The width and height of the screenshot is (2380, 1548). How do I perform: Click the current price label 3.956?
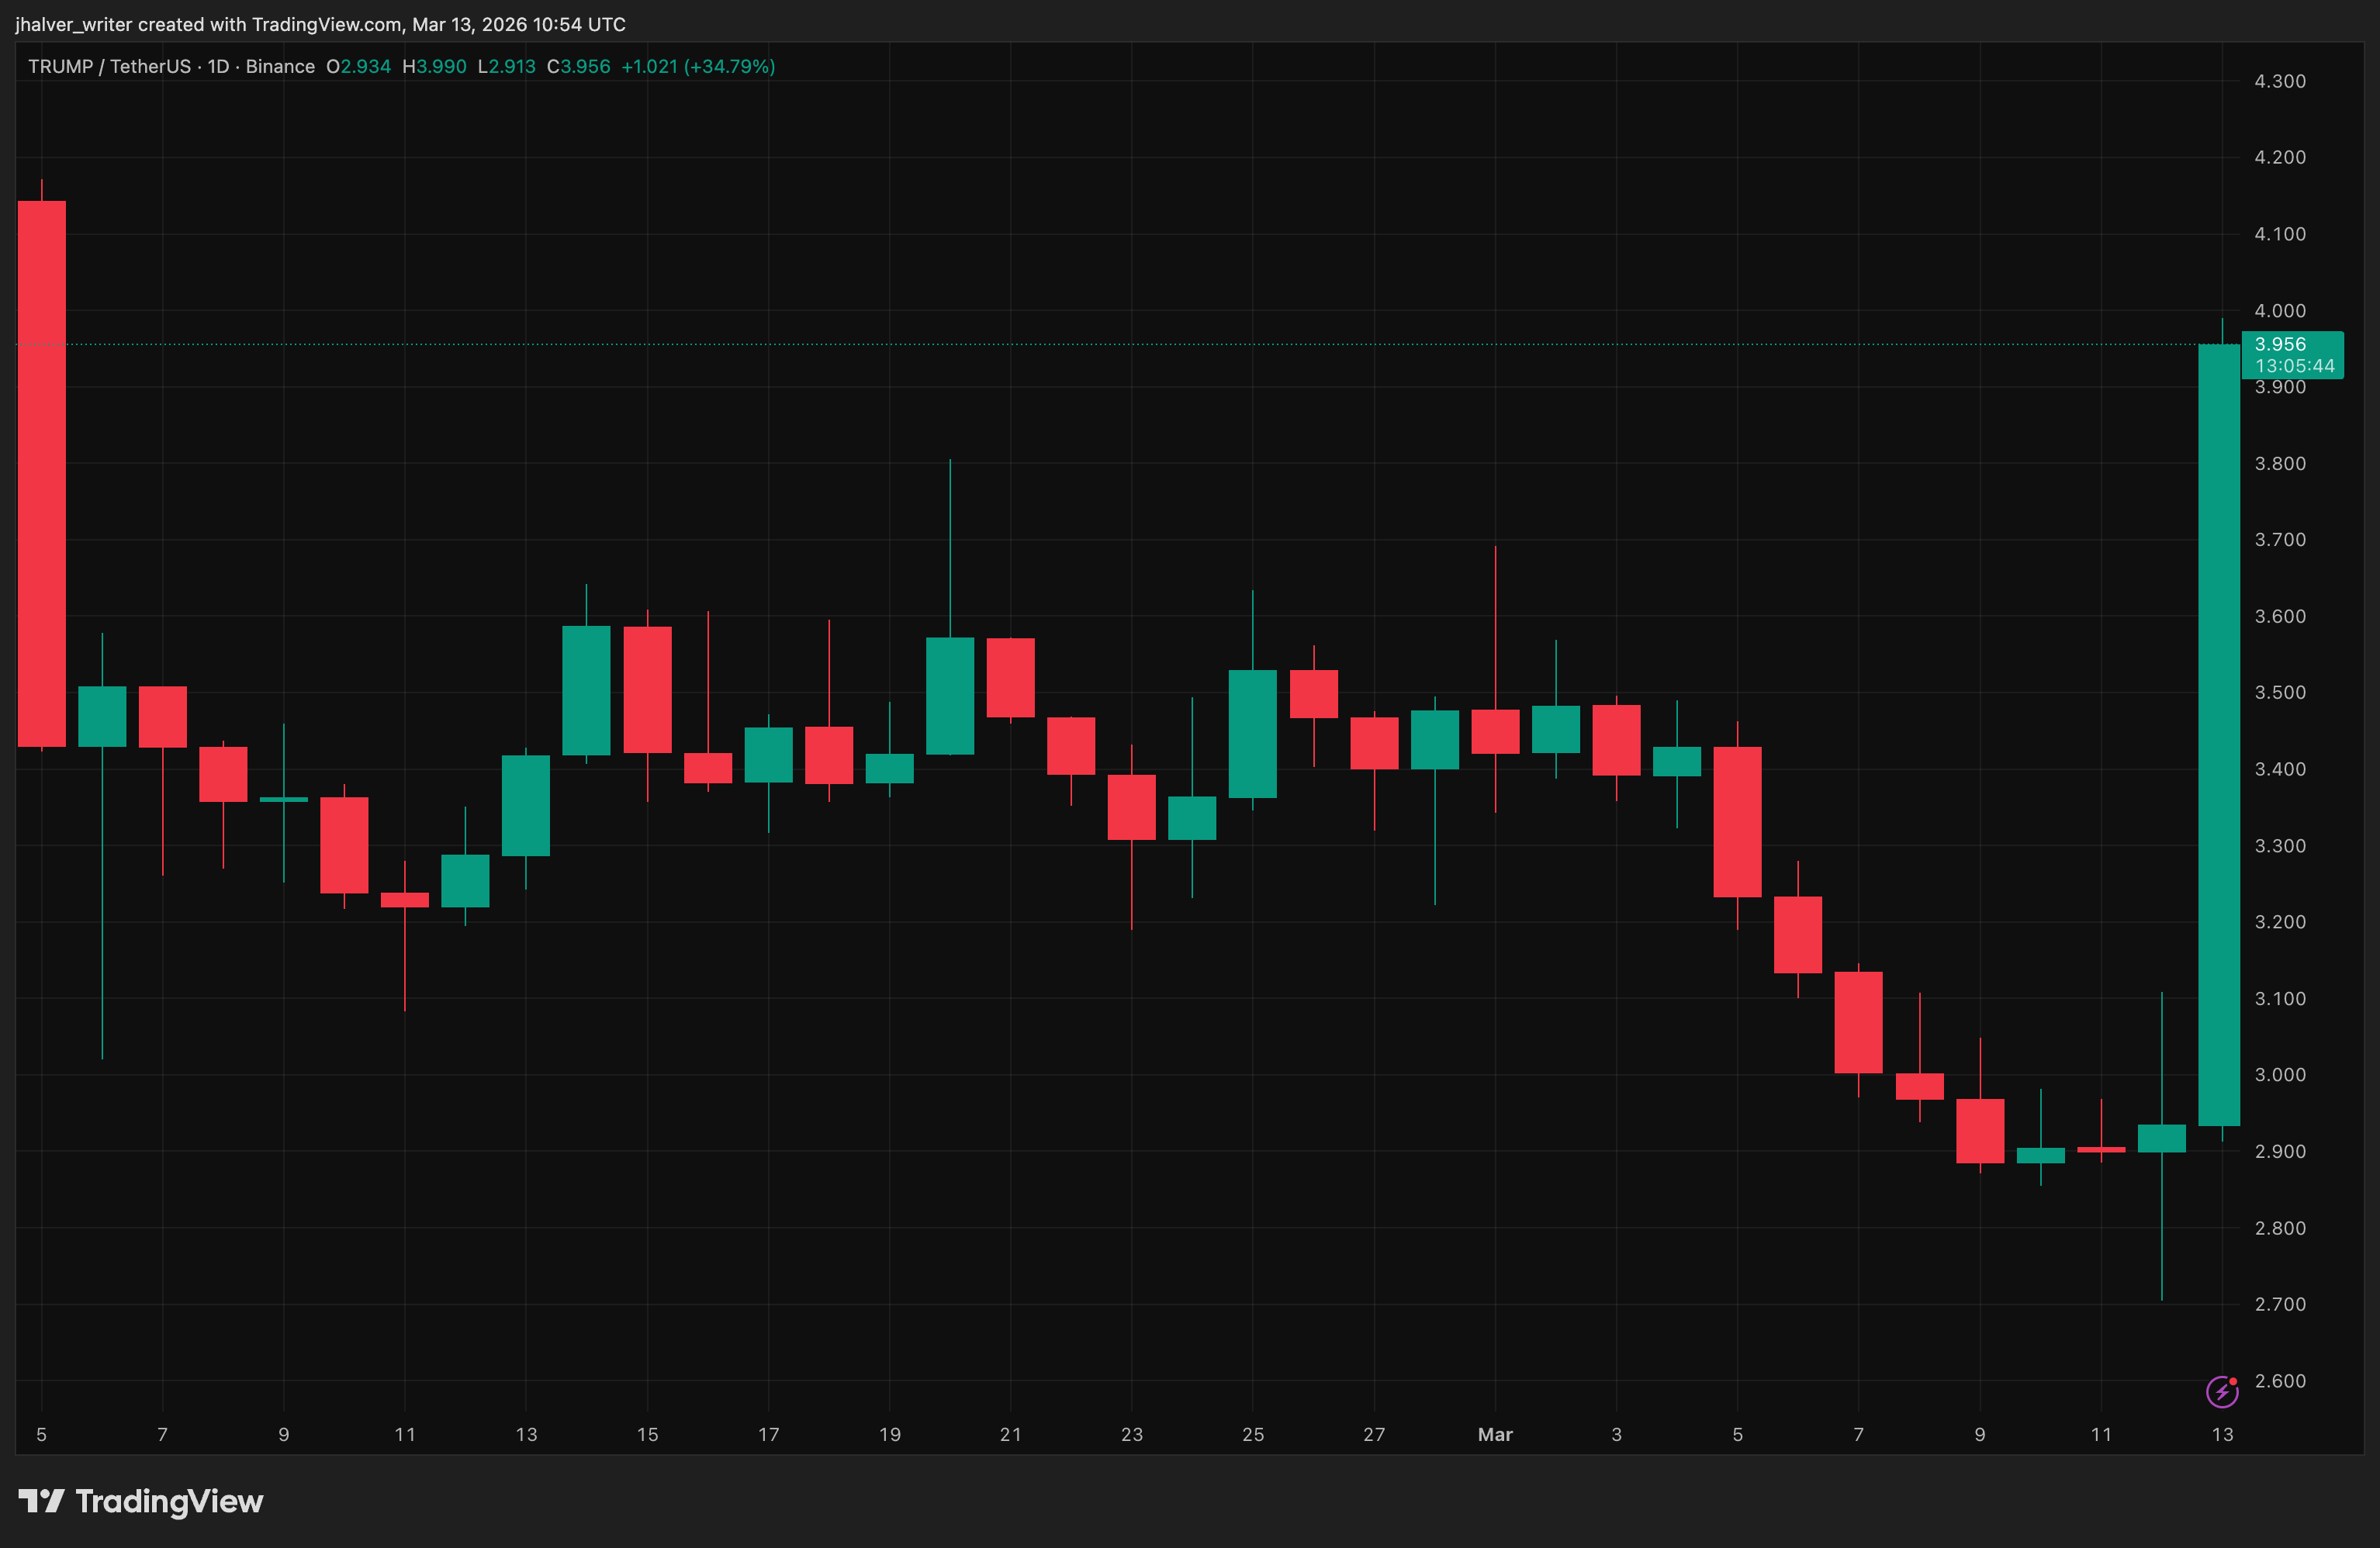[x=2279, y=344]
